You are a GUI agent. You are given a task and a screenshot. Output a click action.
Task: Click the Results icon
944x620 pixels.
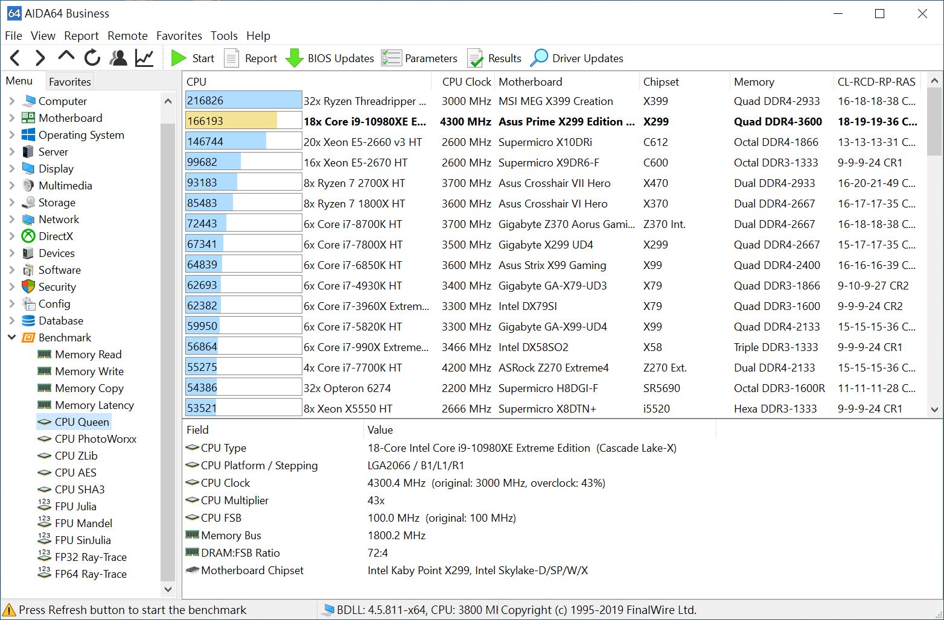click(x=476, y=58)
